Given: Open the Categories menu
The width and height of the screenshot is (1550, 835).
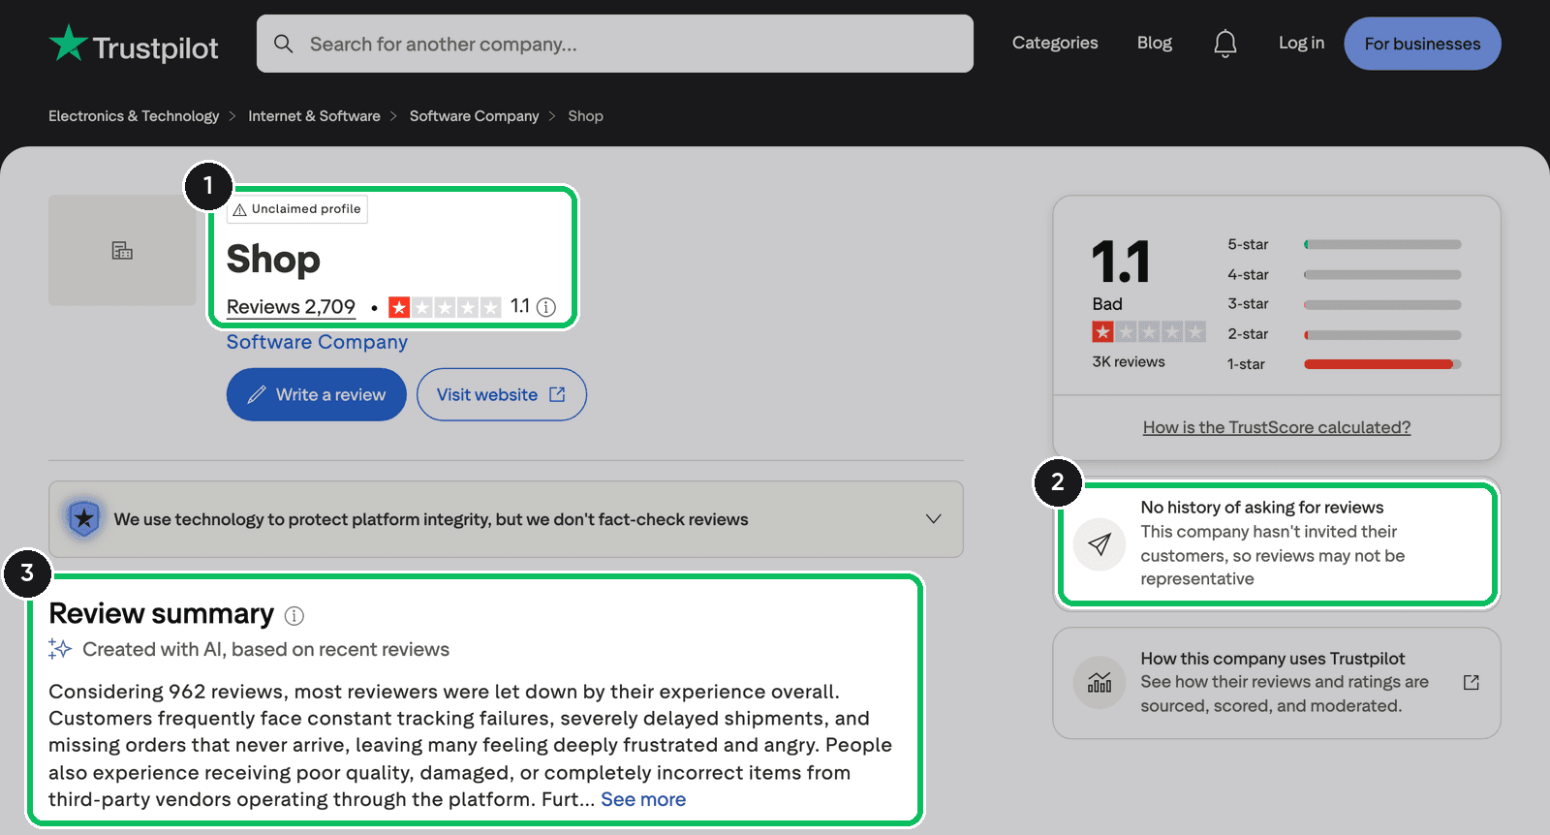Looking at the screenshot, I should click(1055, 43).
